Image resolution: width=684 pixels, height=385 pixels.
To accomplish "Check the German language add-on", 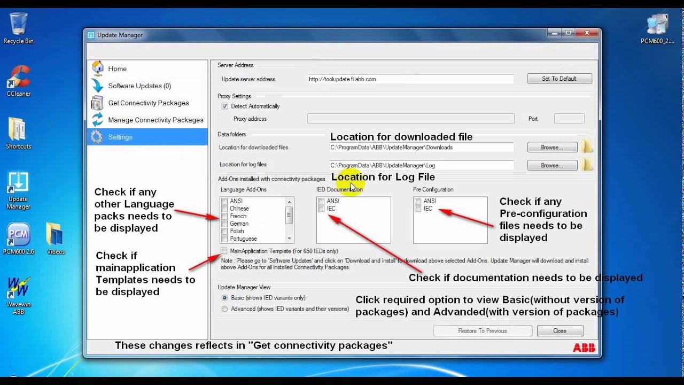I will (x=224, y=224).
